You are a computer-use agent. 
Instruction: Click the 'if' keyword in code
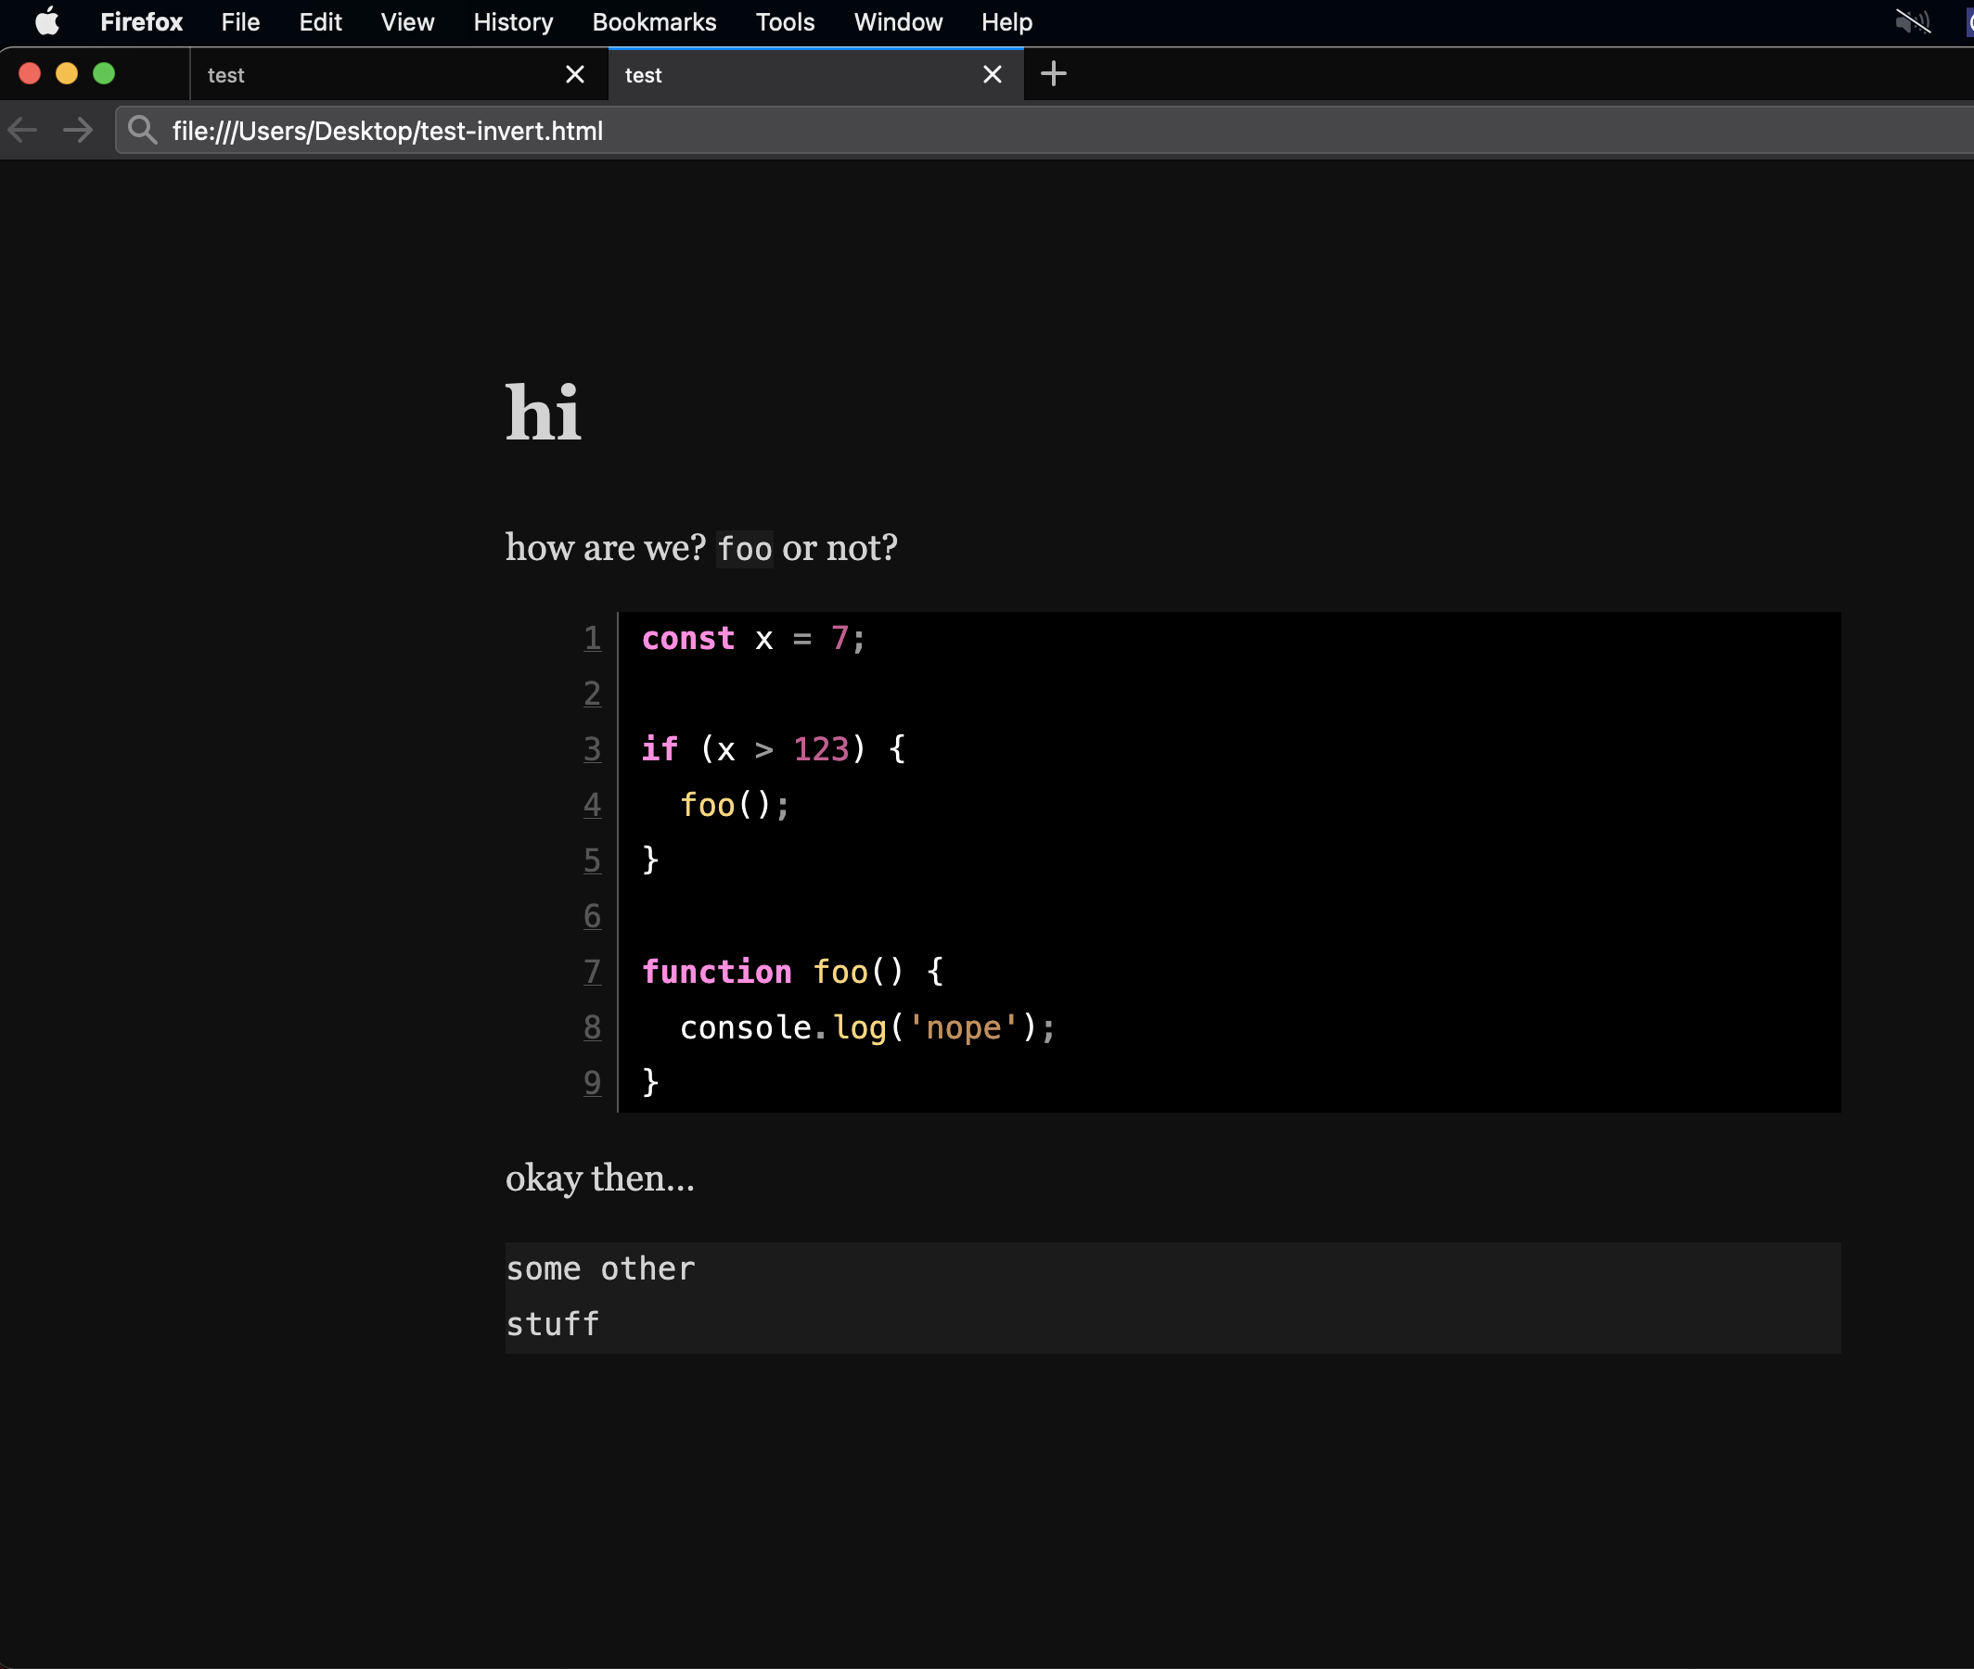click(660, 749)
